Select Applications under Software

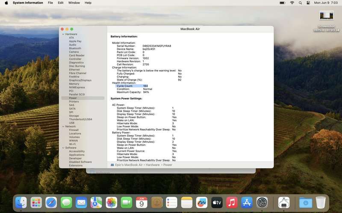[x=77, y=155]
